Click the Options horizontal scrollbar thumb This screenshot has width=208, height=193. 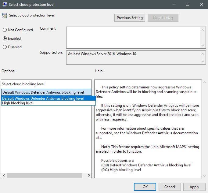point(45,175)
